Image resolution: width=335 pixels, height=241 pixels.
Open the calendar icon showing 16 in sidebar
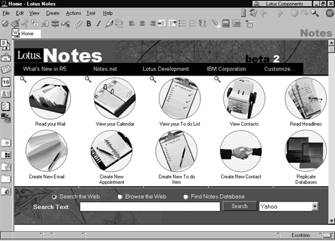(x=6, y=82)
